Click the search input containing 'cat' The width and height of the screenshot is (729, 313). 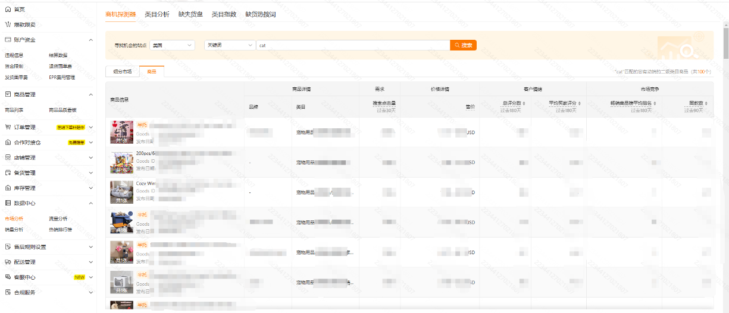click(x=352, y=45)
